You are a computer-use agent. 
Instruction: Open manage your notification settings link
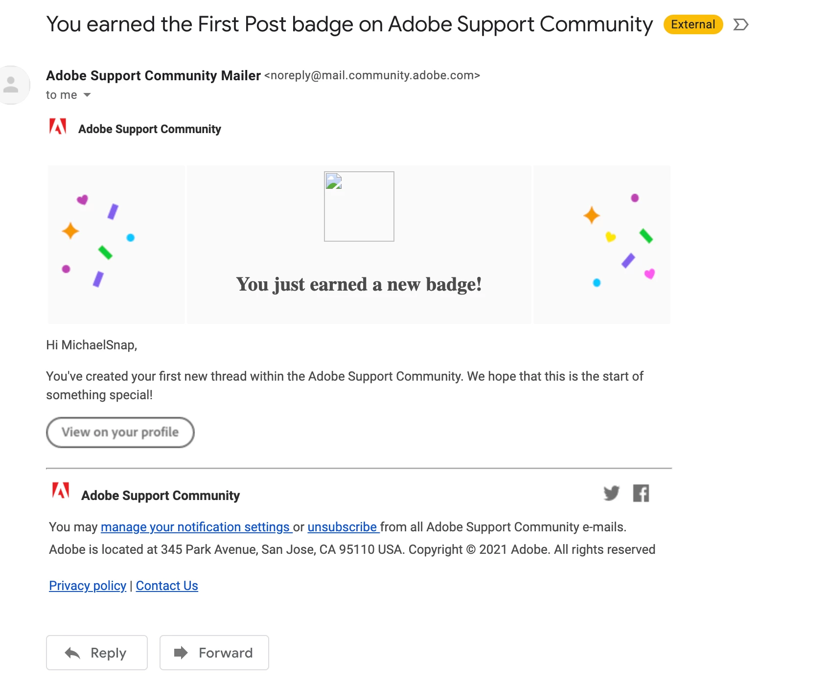pyautogui.click(x=195, y=527)
